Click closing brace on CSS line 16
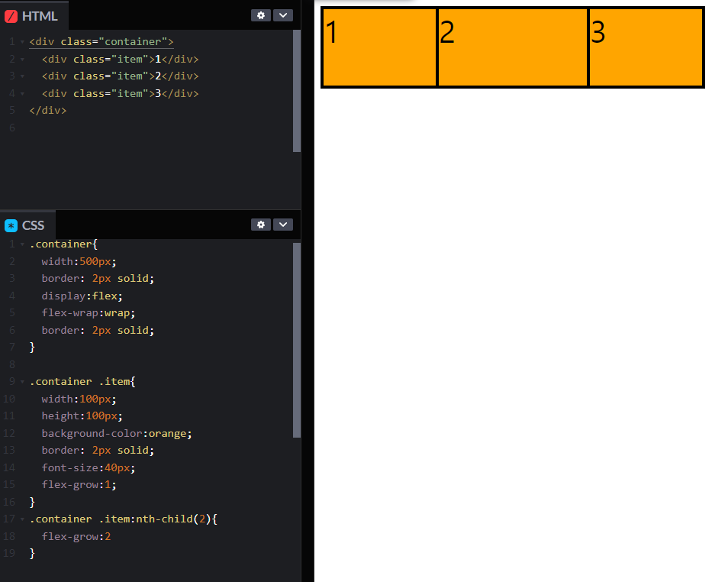 [x=32, y=502]
